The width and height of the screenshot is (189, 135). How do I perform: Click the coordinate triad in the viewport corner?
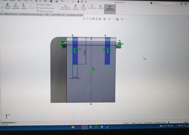coord(8,116)
